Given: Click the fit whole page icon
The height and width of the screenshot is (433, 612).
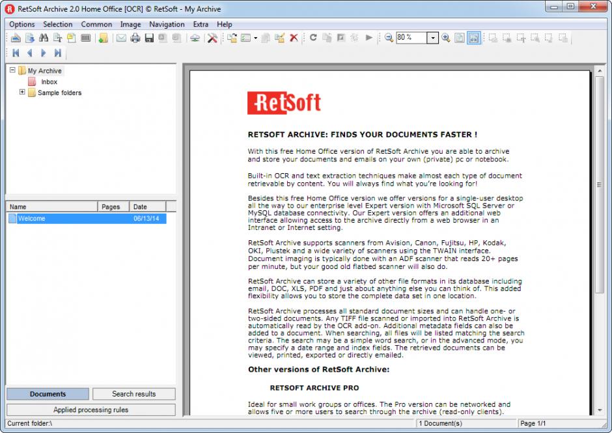Looking at the screenshot, I should [460, 38].
